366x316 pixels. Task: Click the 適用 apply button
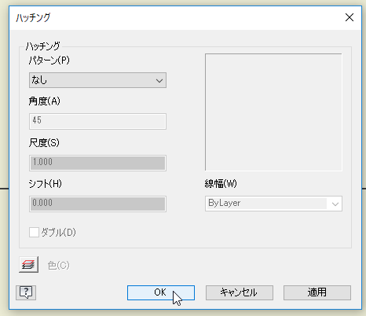click(x=317, y=292)
